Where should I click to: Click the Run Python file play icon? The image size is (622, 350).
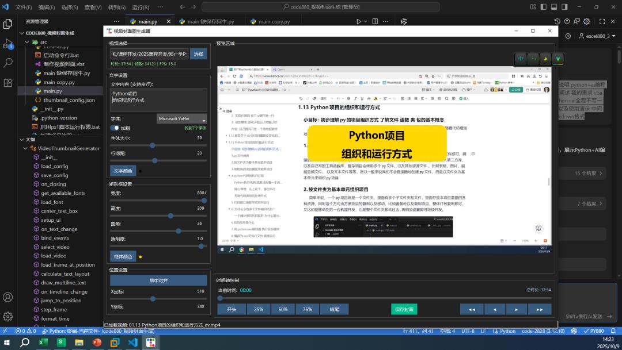(359, 21)
